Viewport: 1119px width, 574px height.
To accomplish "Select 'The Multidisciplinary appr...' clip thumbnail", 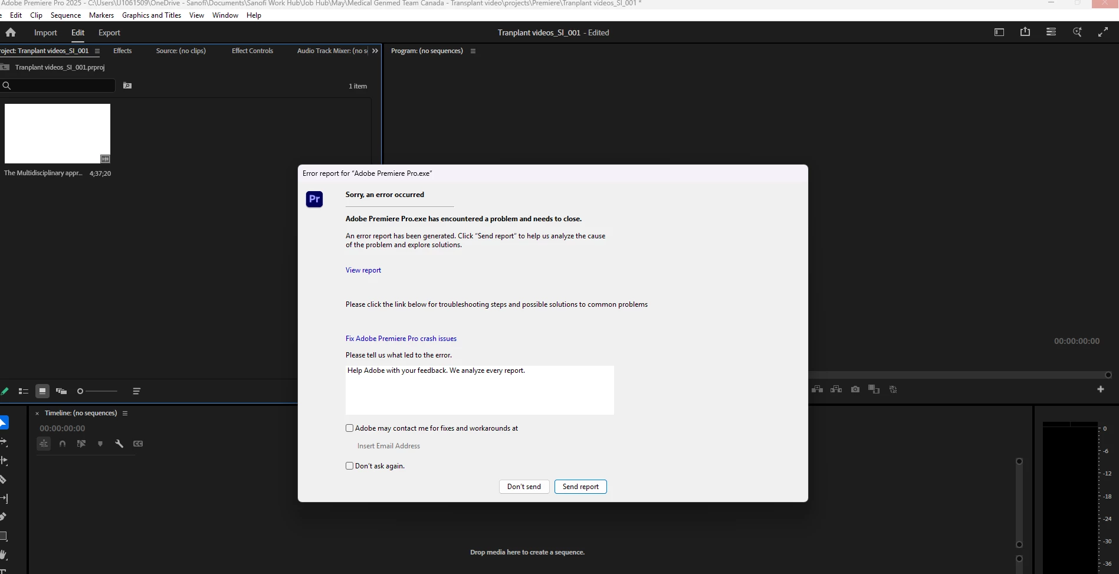I will [x=57, y=133].
